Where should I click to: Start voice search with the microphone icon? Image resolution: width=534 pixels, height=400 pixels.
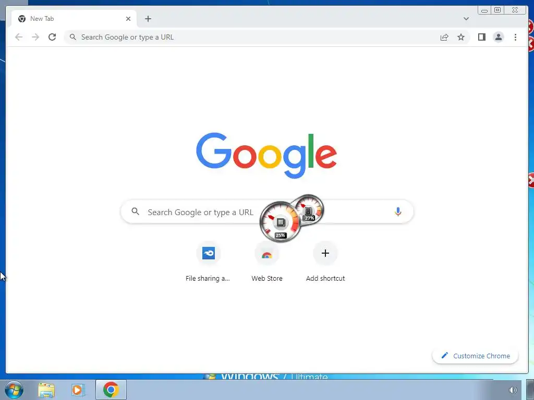398,211
